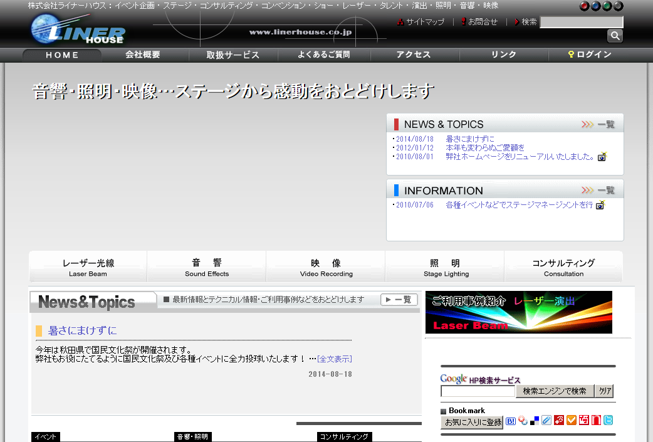Screen dimensions: 653x442
Task: Select the red color theme circle
Action: (x=585, y=6)
